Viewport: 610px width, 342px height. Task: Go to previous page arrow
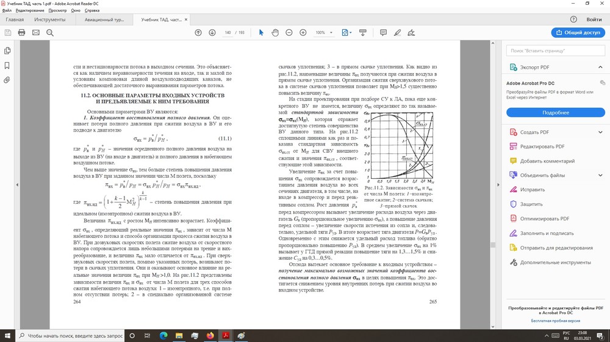[x=198, y=33]
